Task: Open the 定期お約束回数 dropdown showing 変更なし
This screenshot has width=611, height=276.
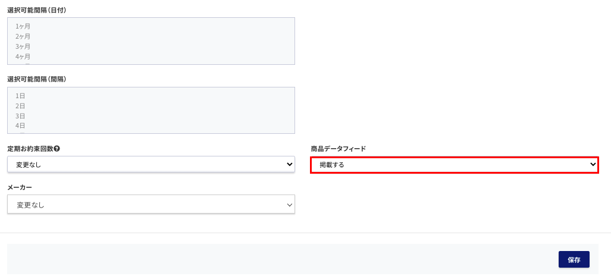Action: pos(151,165)
